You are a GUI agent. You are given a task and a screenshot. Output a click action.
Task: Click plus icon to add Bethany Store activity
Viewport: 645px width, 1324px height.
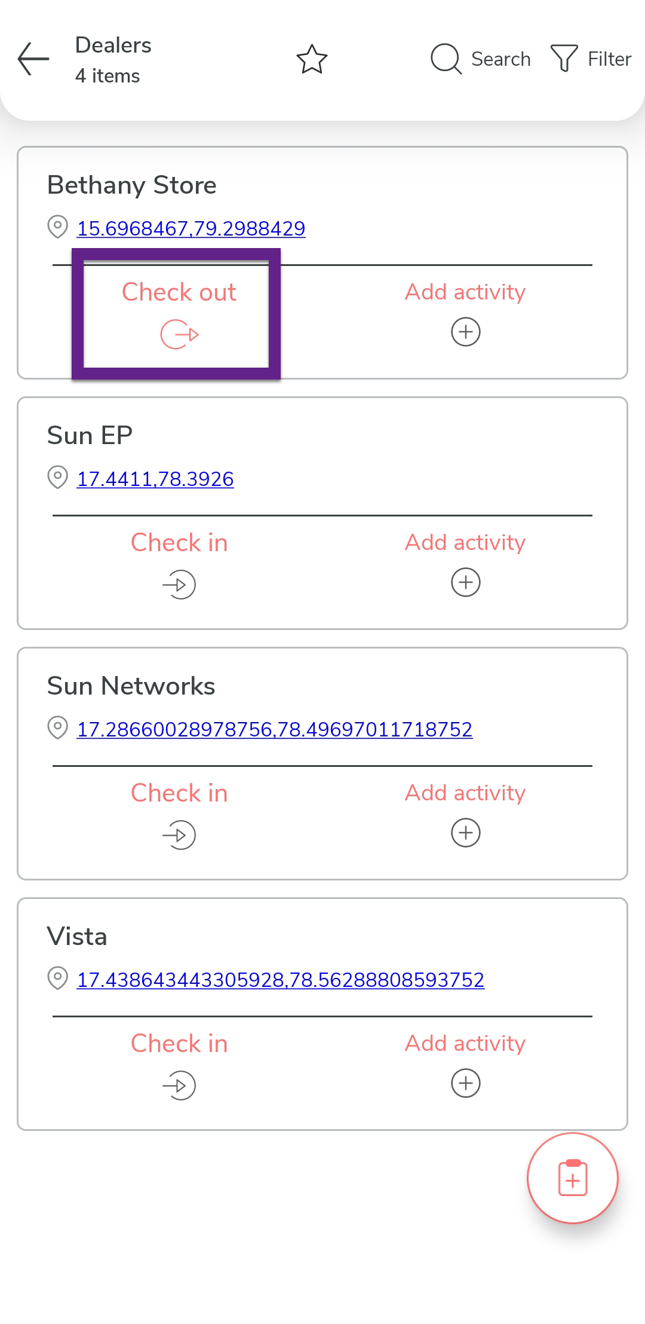tap(466, 332)
